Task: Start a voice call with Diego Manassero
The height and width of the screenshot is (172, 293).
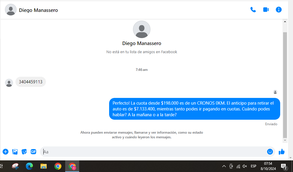Action: pyautogui.click(x=253, y=10)
